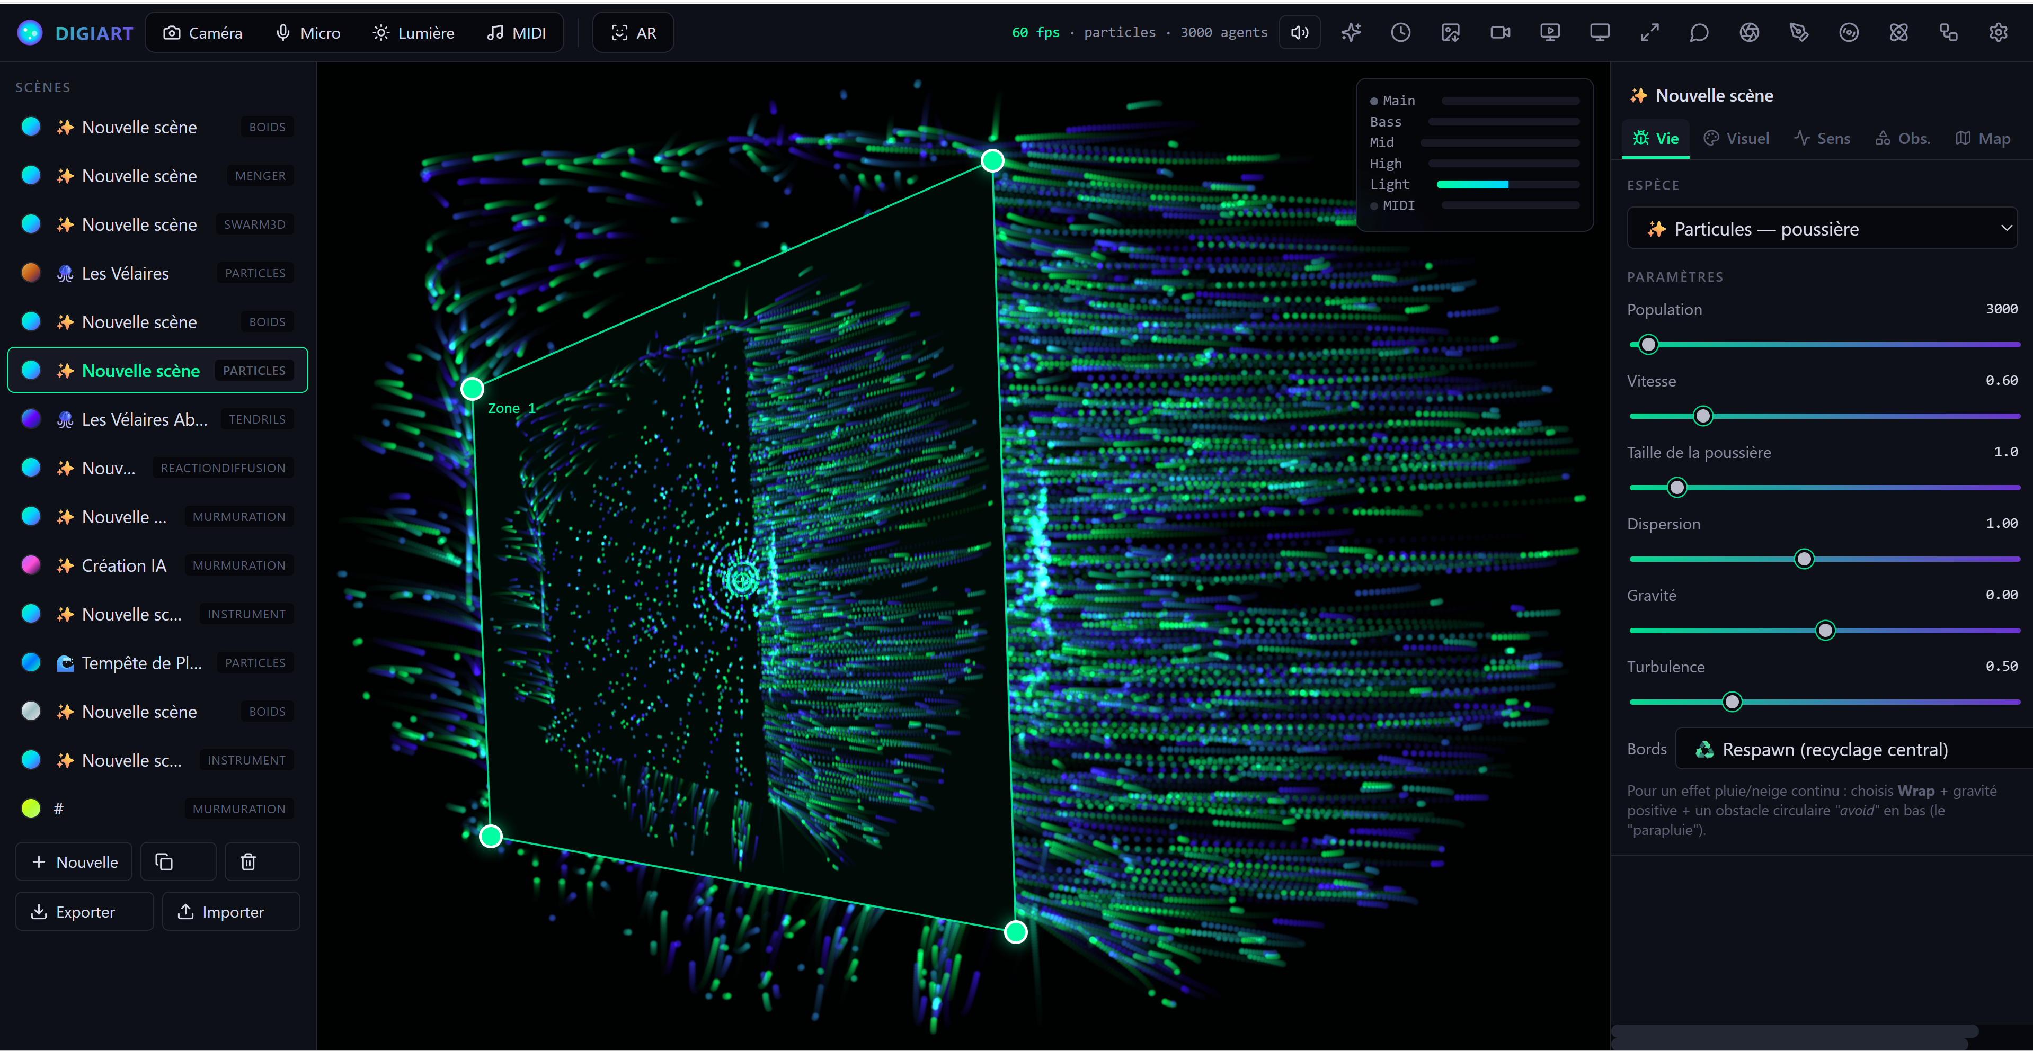The height and width of the screenshot is (1051, 2033).
Task: Click the image download icon
Action: 1450,32
